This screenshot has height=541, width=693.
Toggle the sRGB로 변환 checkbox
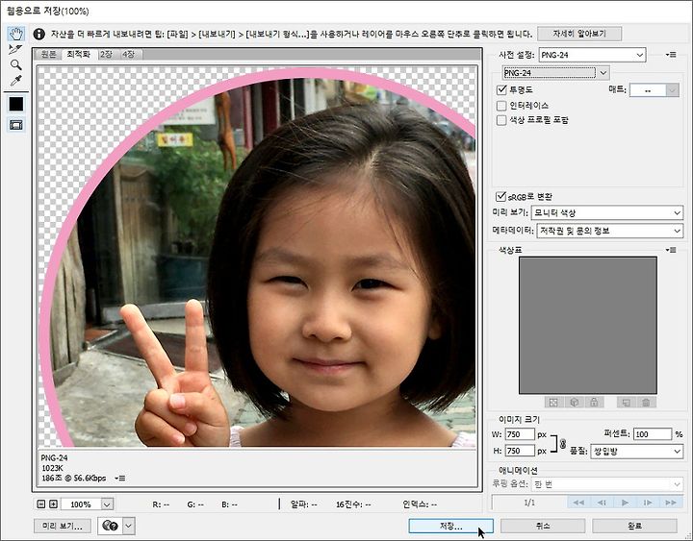pyautogui.click(x=500, y=196)
